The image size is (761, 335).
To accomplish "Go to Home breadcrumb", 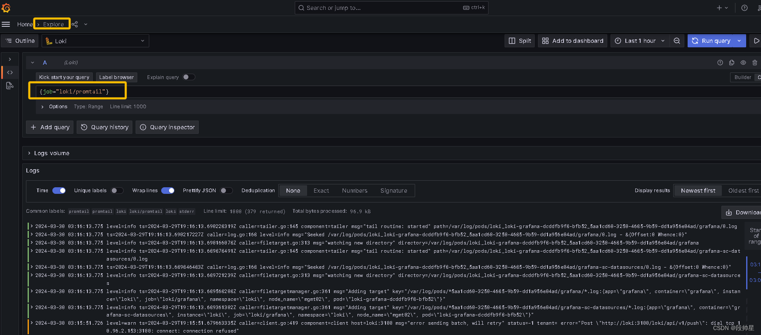I will pyautogui.click(x=25, y=24).
